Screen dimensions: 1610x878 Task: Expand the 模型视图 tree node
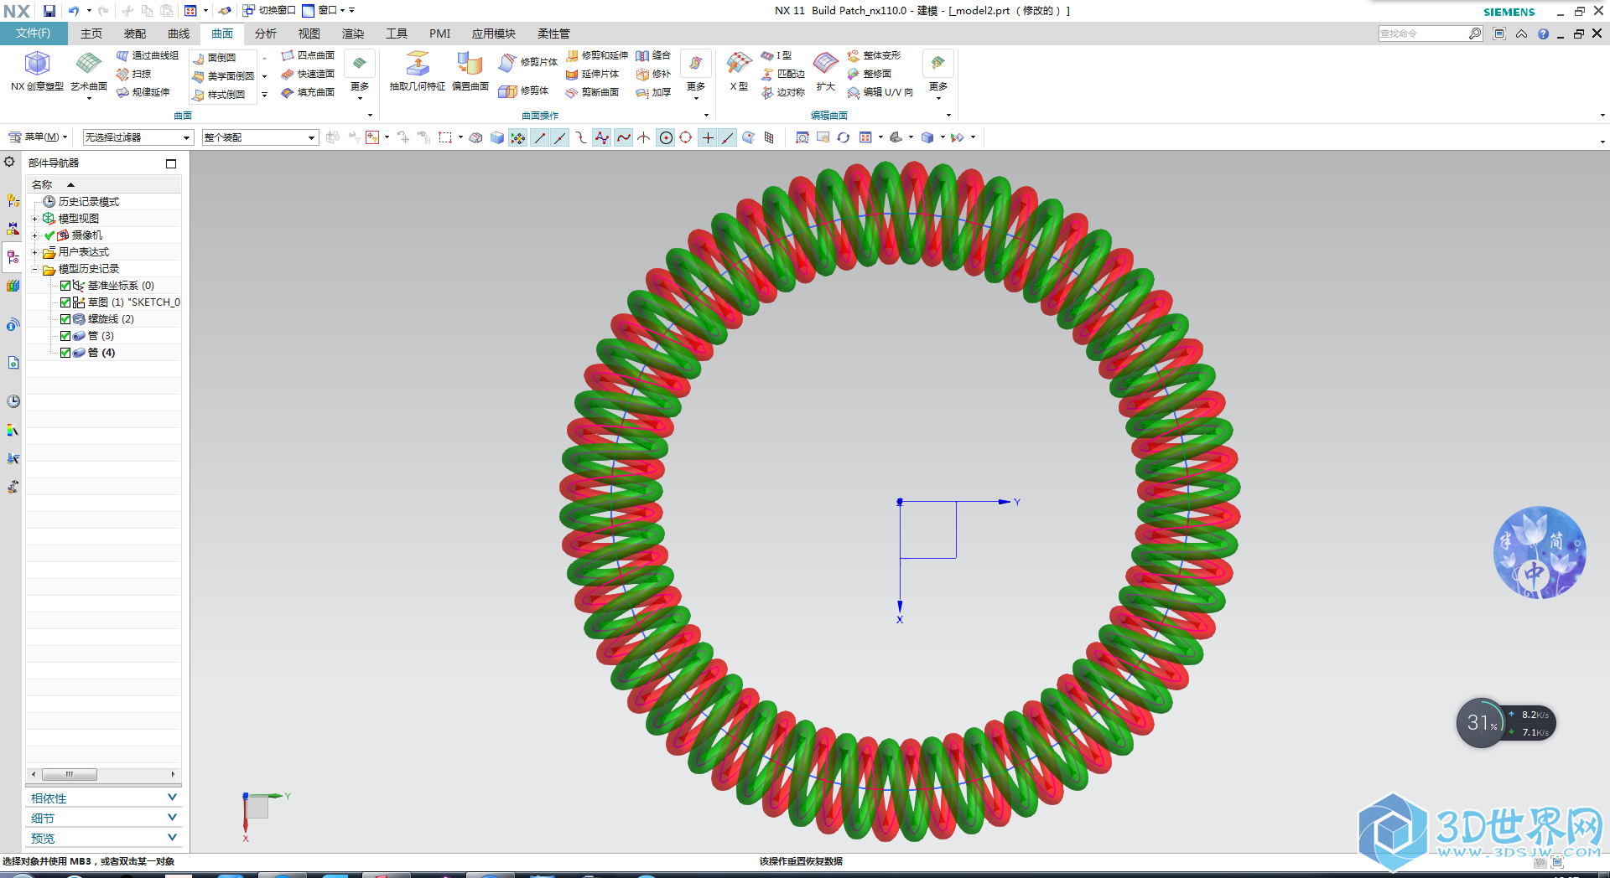click(x=35, y=219)
